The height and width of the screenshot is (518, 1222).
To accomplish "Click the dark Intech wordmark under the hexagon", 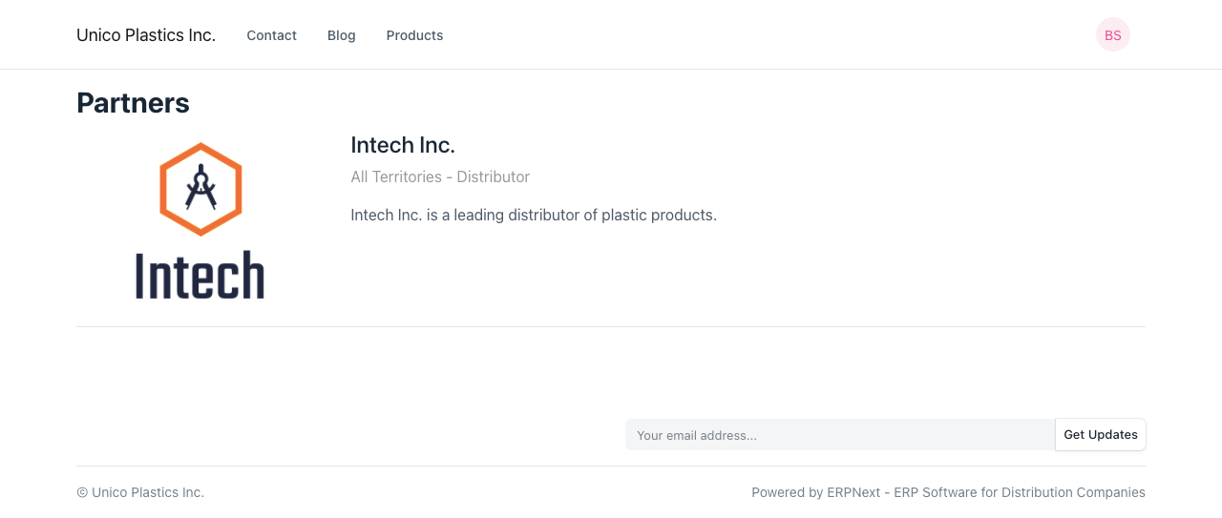I will tap(200, 276).
